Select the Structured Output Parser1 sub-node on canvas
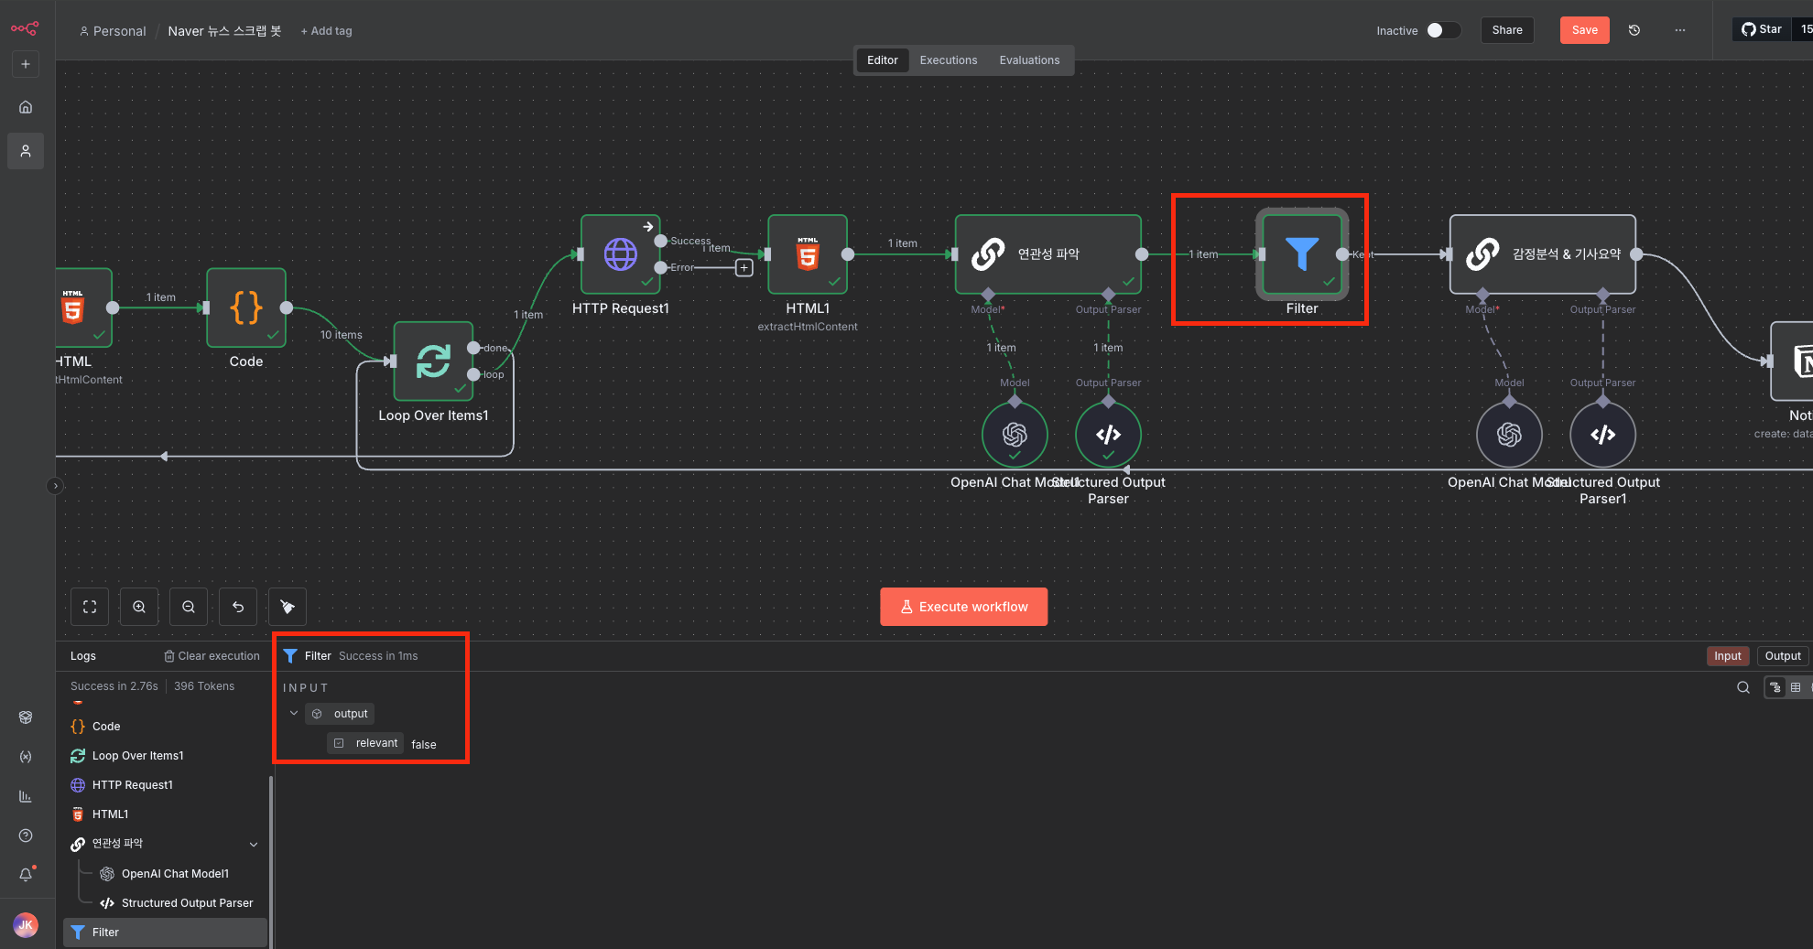Screen dimensions: 1813x949 tap(1603, 435)
